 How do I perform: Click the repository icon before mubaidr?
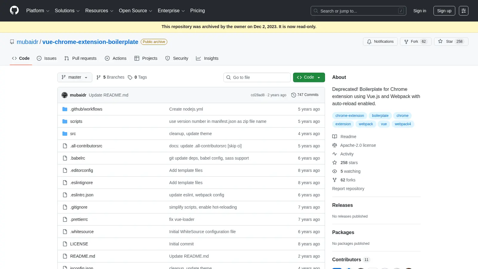pos(12,42)
